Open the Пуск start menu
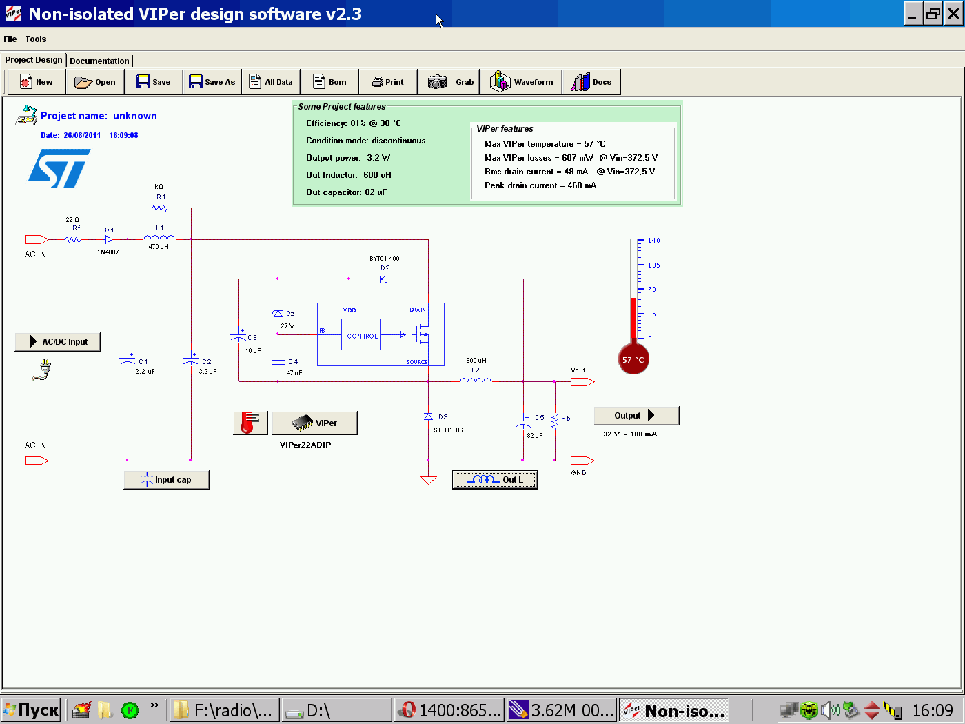Viewport: 965px width, 724px height. point(31,710)
